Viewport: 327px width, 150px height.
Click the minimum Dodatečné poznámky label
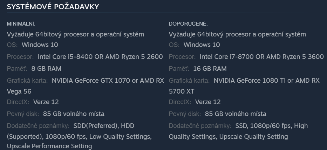click(39, 125)
